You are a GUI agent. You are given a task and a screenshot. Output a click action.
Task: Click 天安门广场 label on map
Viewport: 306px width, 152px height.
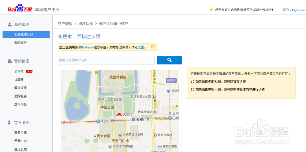[x=120, y=141]
